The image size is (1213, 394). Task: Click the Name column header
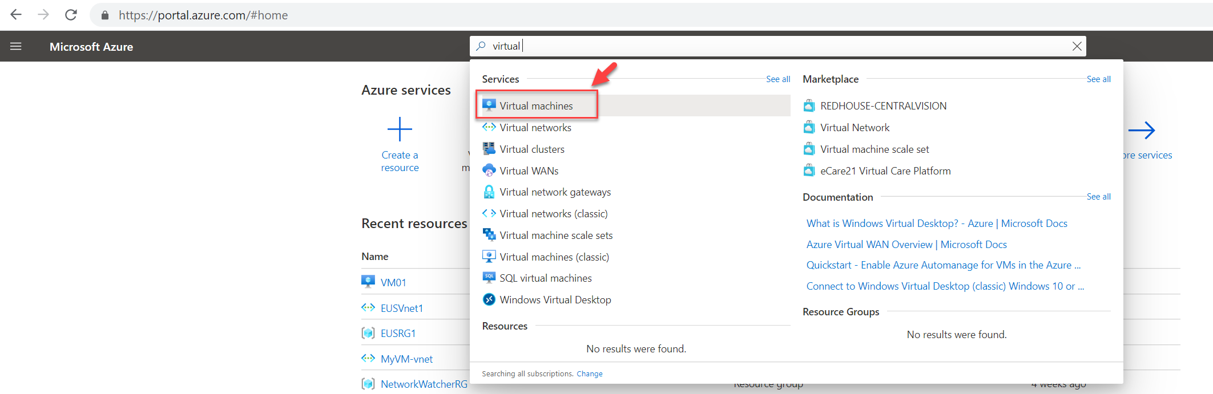tap(374, 257)
